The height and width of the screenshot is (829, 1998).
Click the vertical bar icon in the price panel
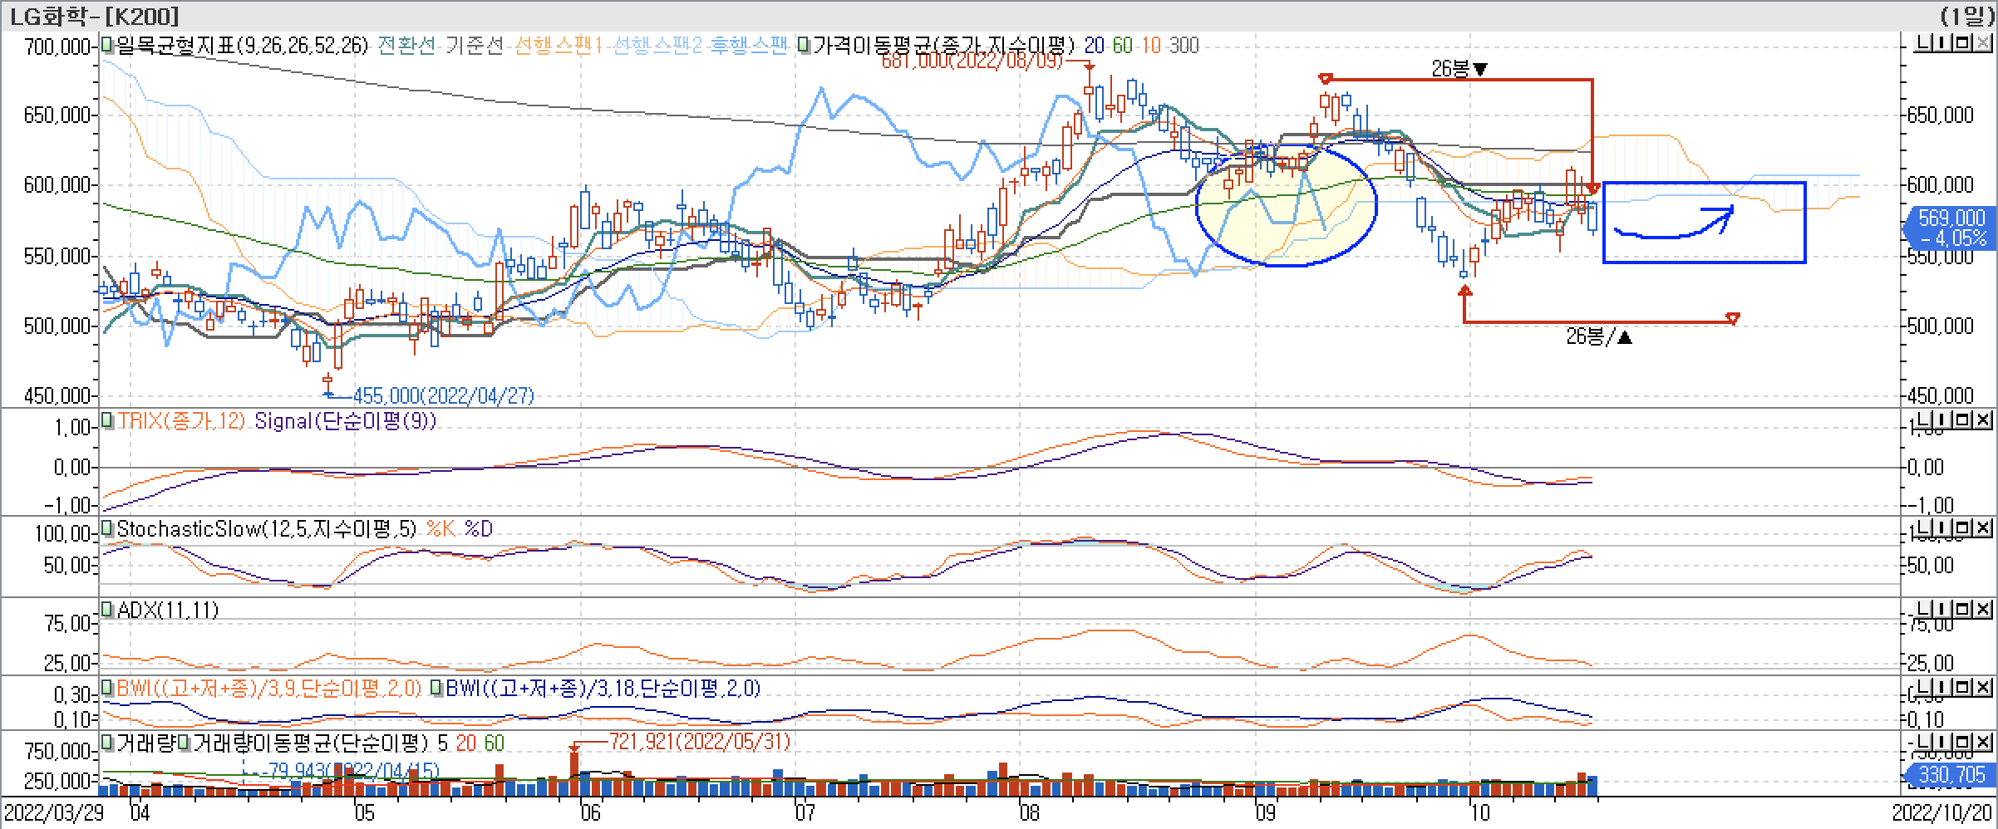click(1943, 43)
